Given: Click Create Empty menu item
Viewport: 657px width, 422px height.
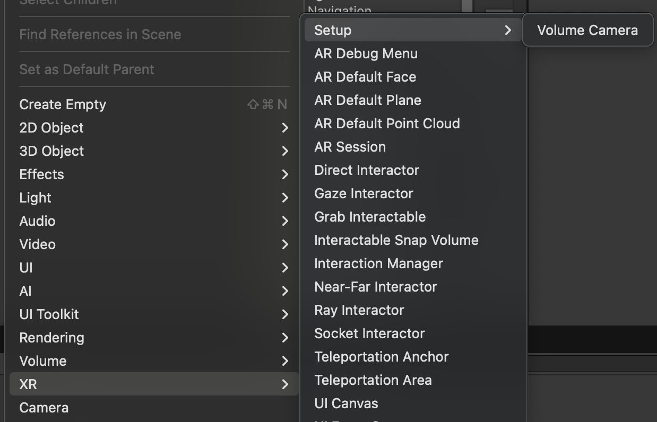Looking at the screenshot, I should tap(63, 104).
